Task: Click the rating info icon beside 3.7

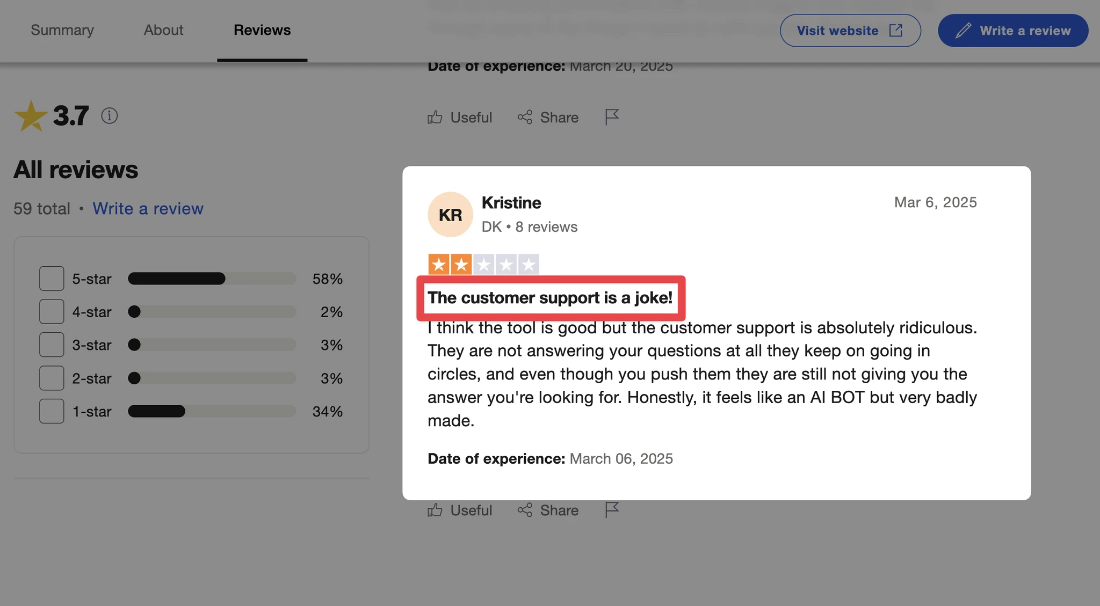Action: click(x=109, y=116)
